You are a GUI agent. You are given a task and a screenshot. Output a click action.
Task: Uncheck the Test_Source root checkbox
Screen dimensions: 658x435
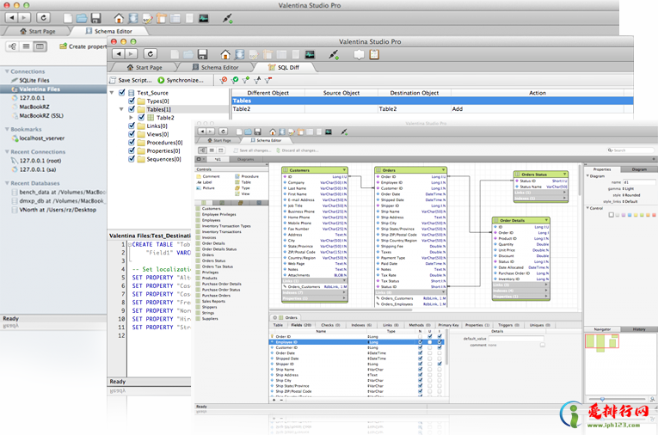pos(122,93)
